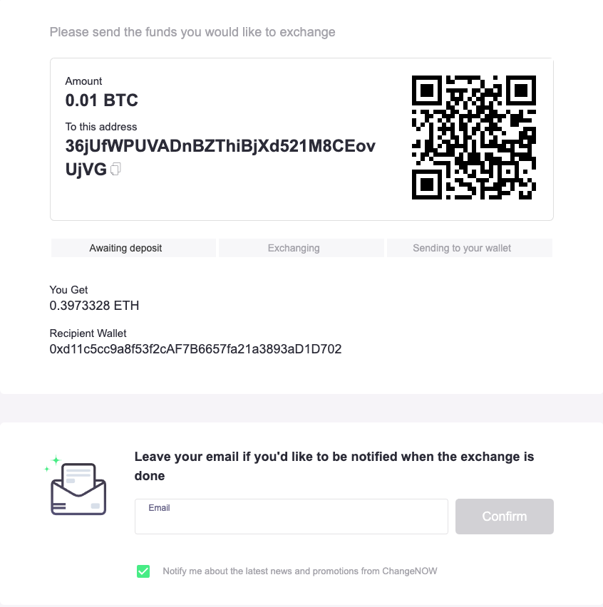Click the 'Recipient Wallet' label

pos(88,333)
